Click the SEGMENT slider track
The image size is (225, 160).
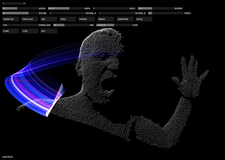tap(155, 8)
